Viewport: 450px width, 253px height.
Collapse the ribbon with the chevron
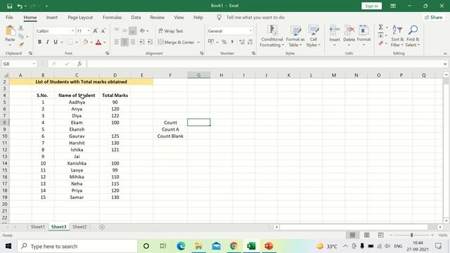(445, 53)
